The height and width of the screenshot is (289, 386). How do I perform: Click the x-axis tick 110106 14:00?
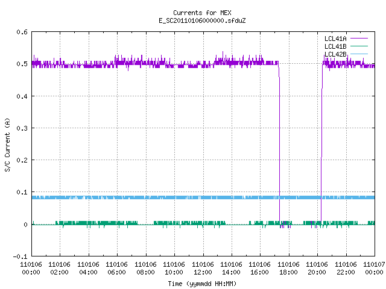coord(231,269)
